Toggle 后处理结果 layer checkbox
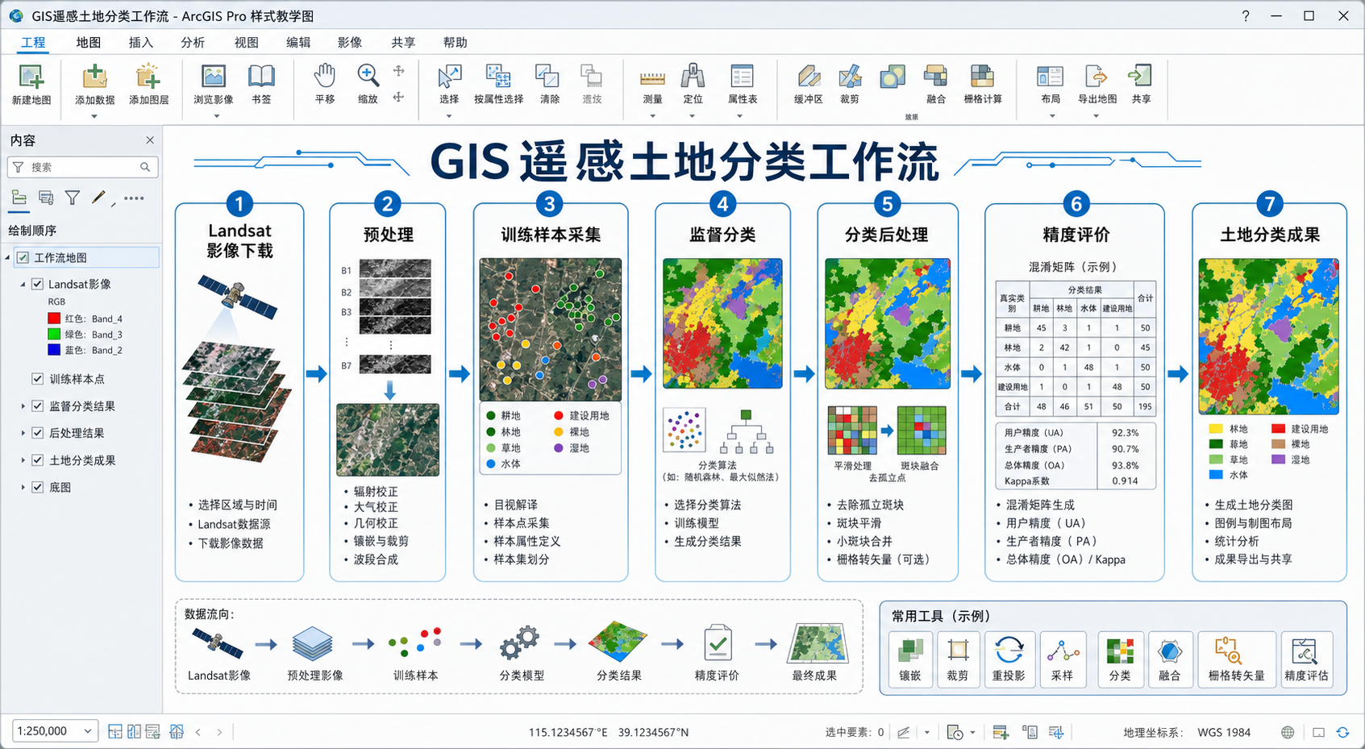The height and width of the screenshot is (749, 1365). coord(37,432)
